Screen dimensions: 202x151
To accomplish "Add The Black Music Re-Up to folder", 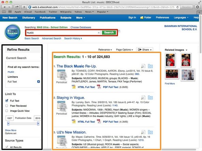I will point(150,66).
